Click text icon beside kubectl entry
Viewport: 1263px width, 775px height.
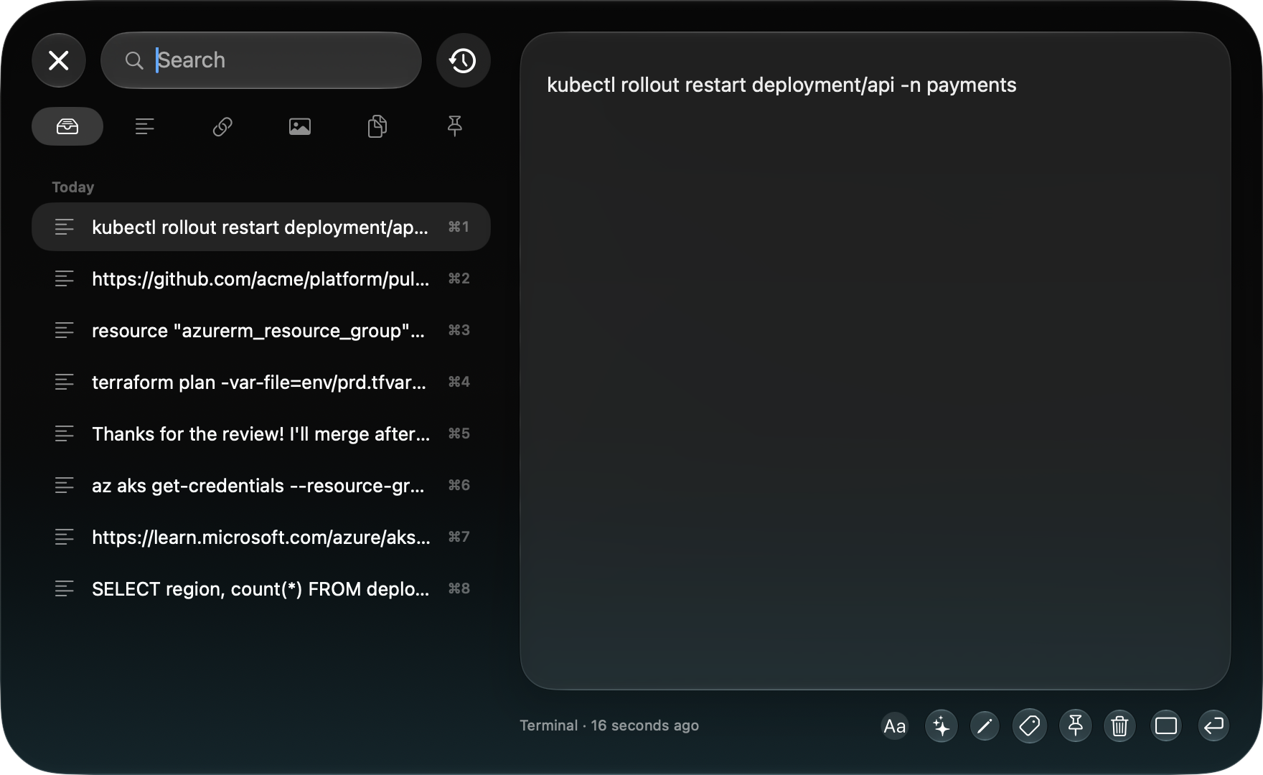65,227
